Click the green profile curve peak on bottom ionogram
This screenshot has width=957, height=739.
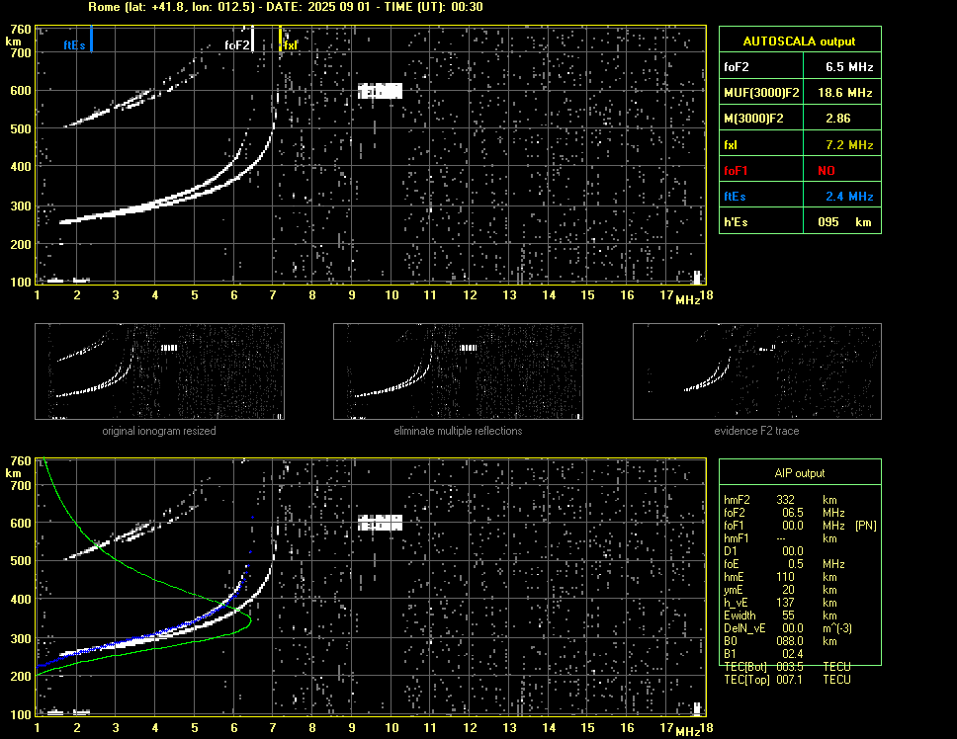pyautogui.click(x=249, y=620)
